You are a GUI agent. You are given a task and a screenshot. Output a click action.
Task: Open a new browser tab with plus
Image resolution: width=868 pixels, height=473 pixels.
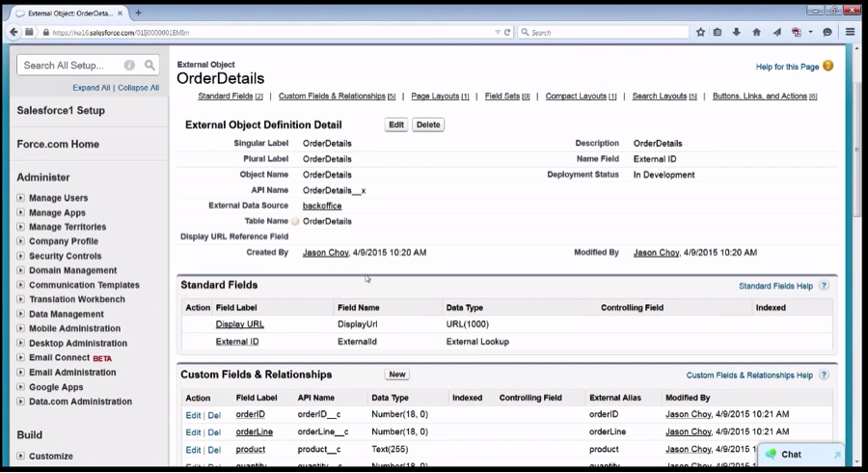coord(138,13)
